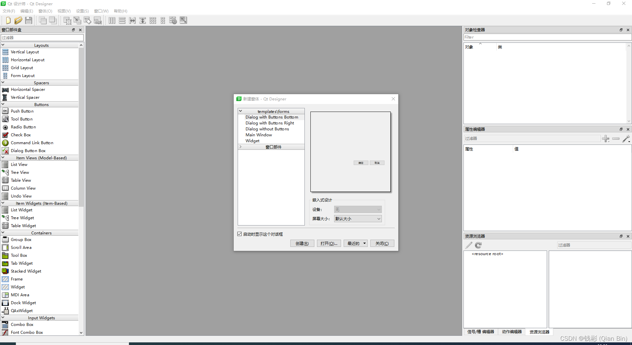The height and width of the screenshot is (345, 632).
Task: Float the Object Inspector panel
Action: coord(621,30)
